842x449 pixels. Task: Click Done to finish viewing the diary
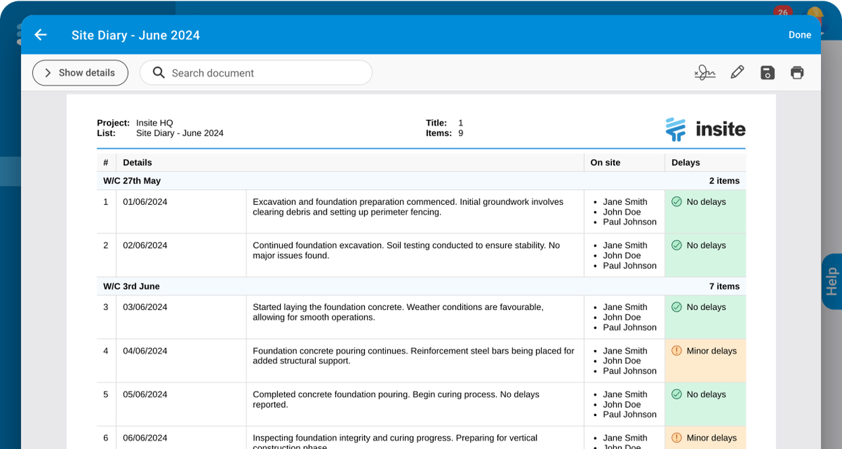(800, 34)
